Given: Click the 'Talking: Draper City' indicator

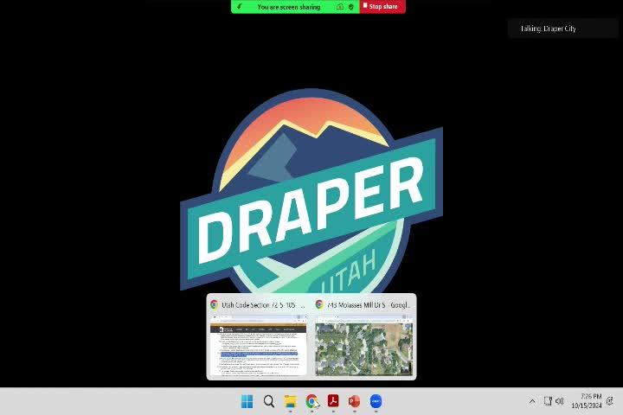Looking at the screenshot, I should tap(562, 29).
